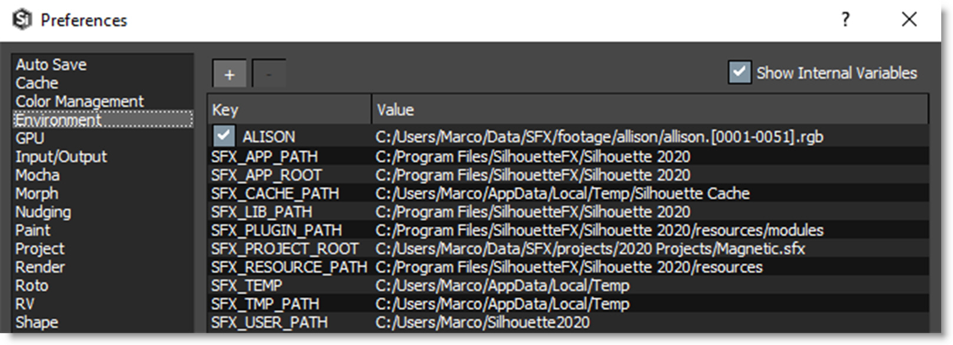Open the Auto Save preferences
The width and height of the screenshot is (953, 345).
51,65
